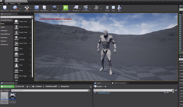The width and height of the screenshot is (183, 107).
Task: Toggle visibility of the Persistent Level
Action: [x=95, y=93]
